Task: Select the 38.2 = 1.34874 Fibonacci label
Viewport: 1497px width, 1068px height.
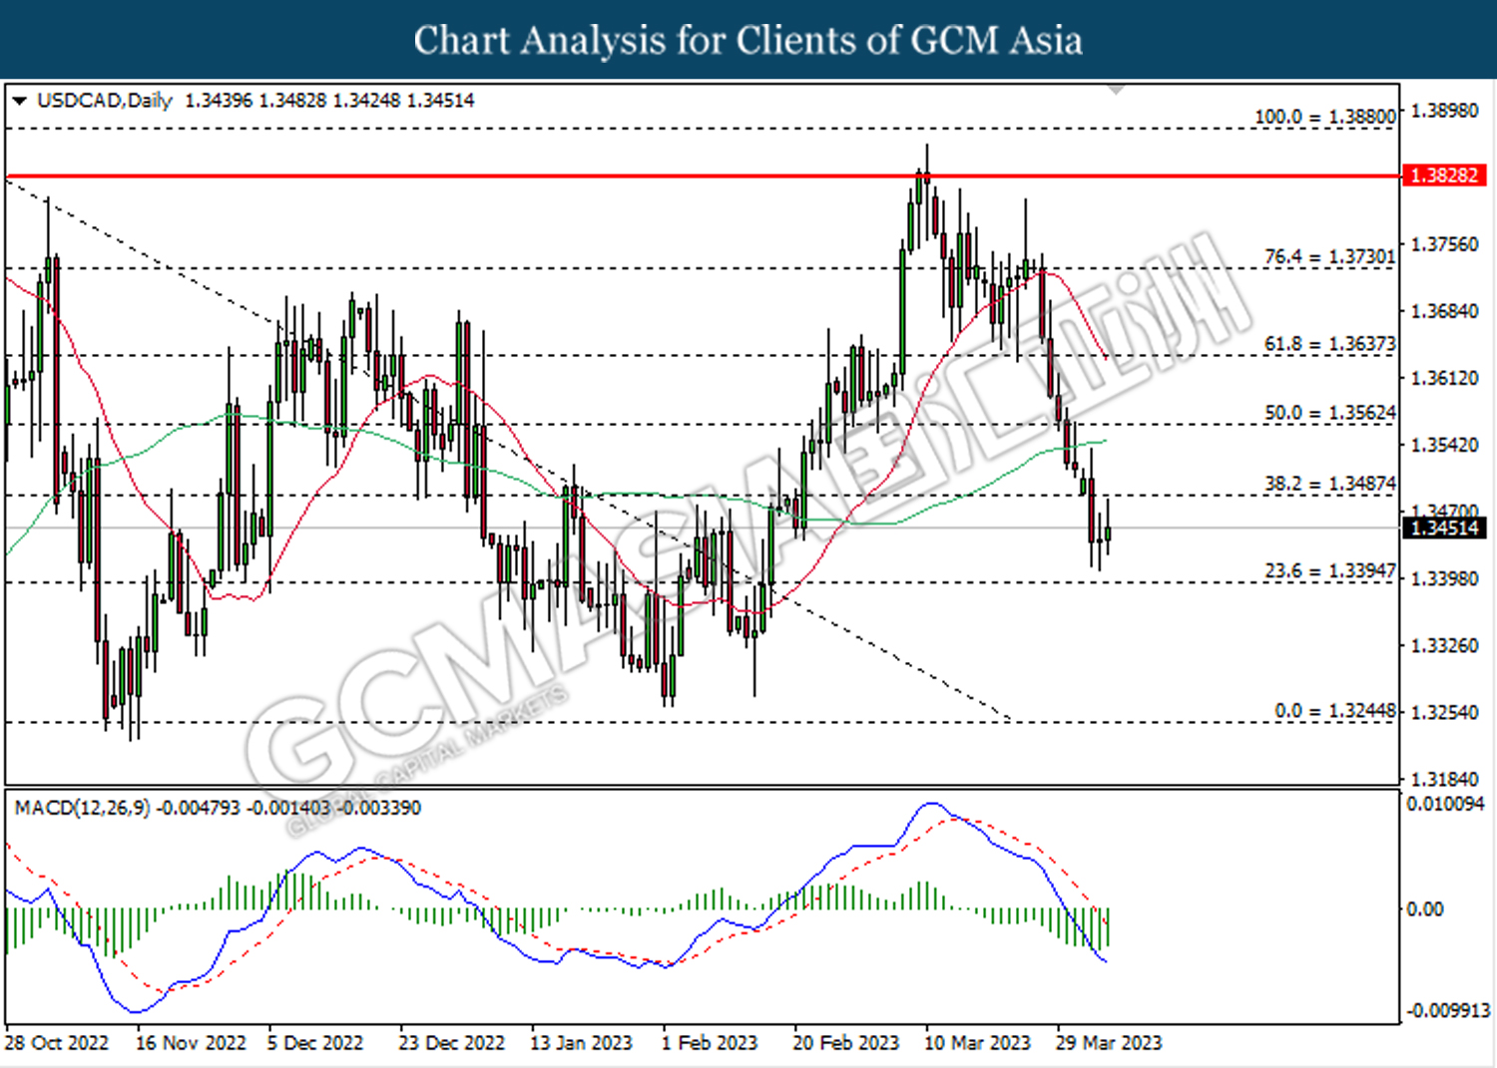Action: point(1329,484)
